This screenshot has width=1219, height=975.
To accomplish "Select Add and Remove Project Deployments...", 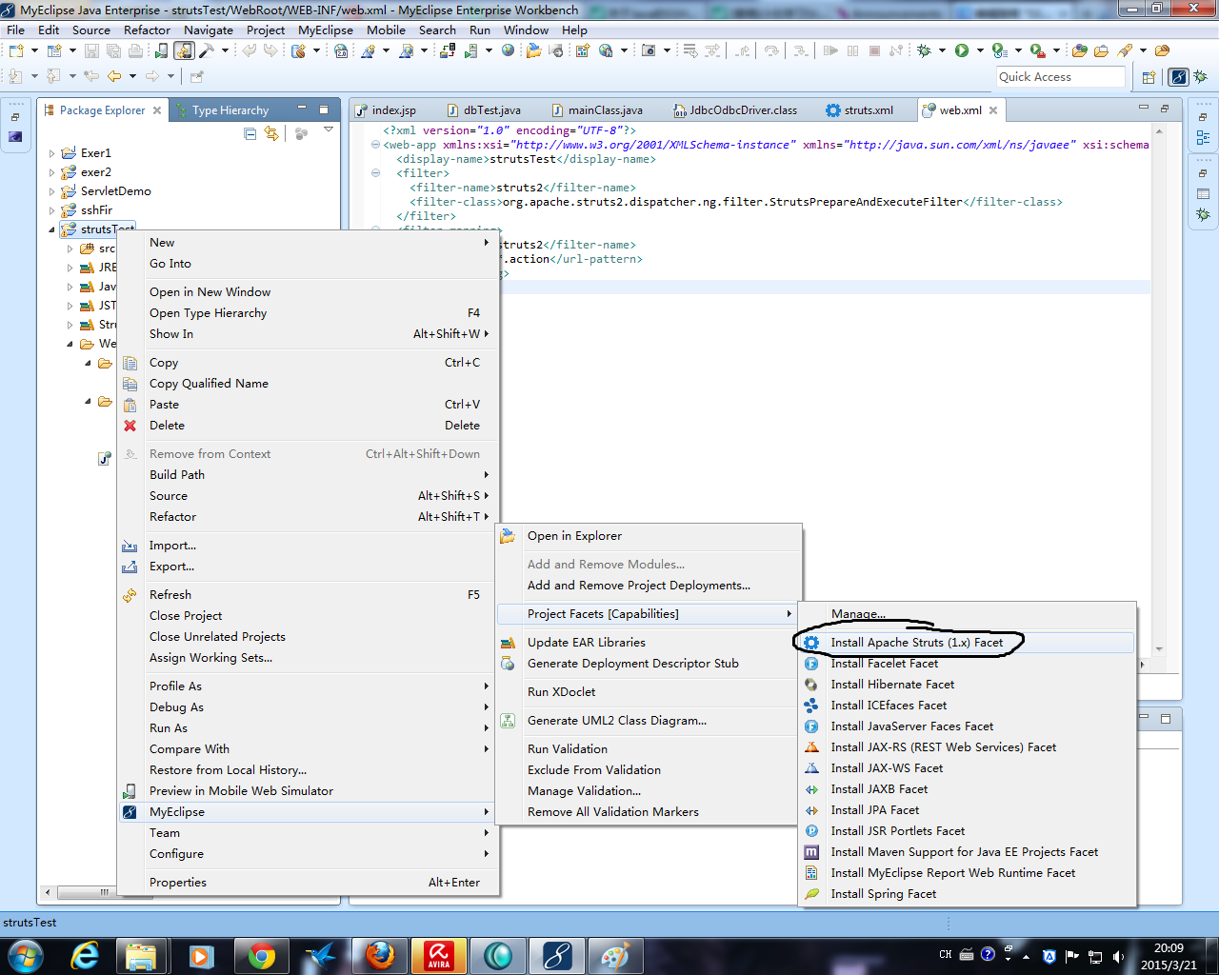I will (649, 586).
